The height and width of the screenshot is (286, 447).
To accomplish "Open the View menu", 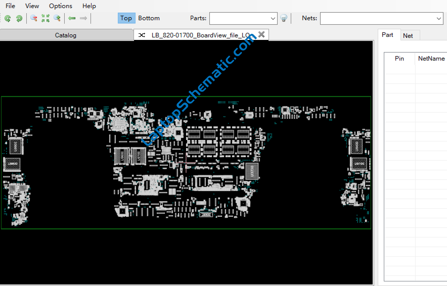I will (32, 6).
